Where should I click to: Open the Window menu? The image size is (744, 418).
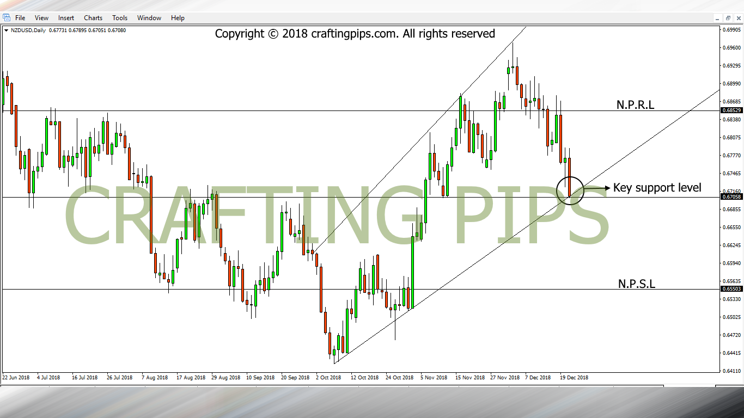(x=149, y=18)
